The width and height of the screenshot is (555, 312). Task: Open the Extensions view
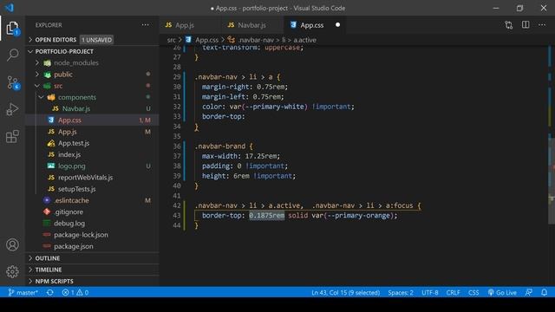point(12,137)
